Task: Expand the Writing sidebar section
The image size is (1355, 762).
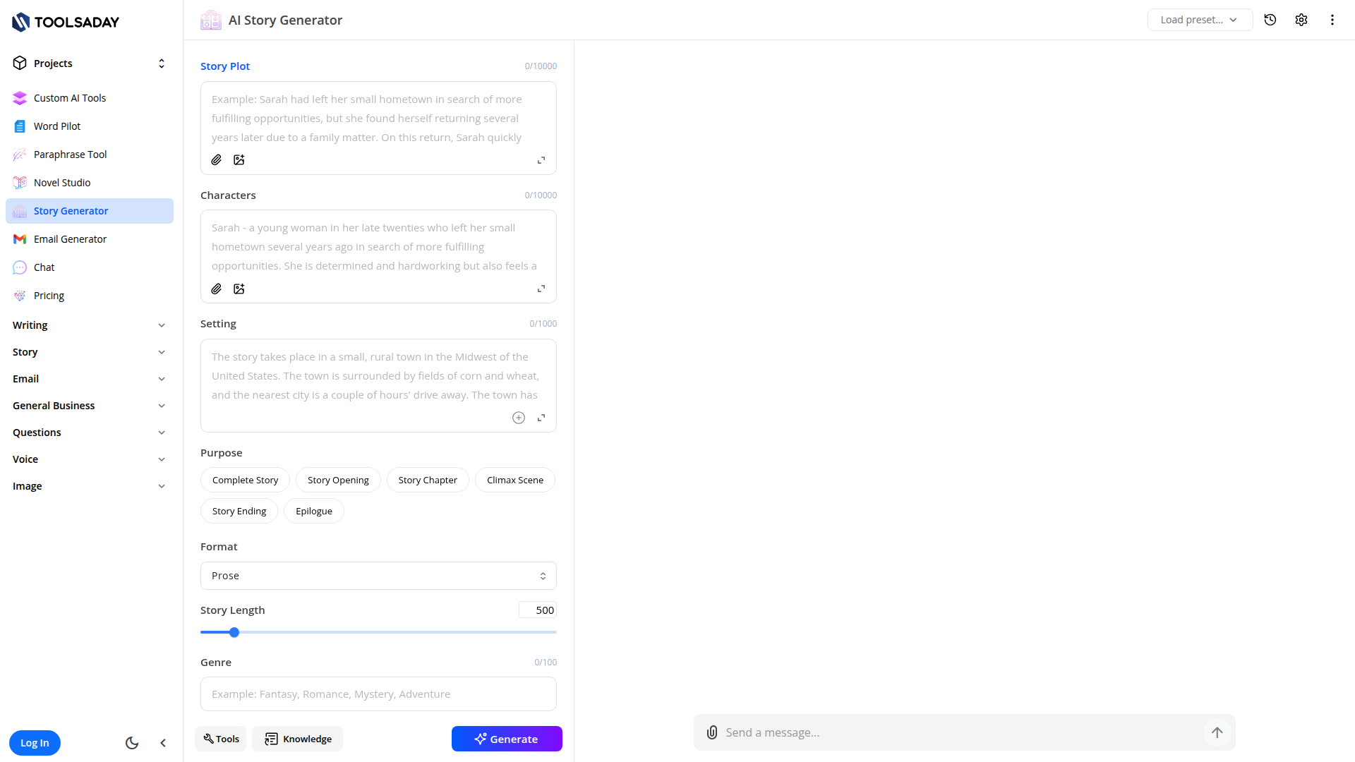Action: pyautogui.click(x=90, y=325)
